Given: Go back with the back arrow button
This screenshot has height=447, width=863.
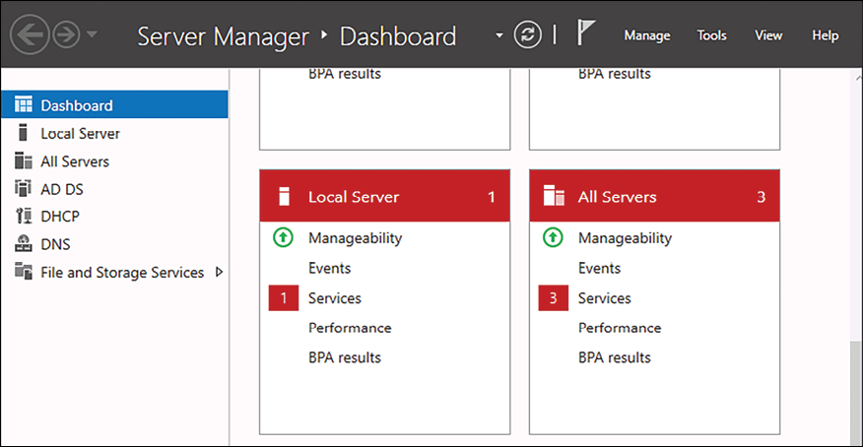Looking at the screenshot, I should [x=30, y=34].
